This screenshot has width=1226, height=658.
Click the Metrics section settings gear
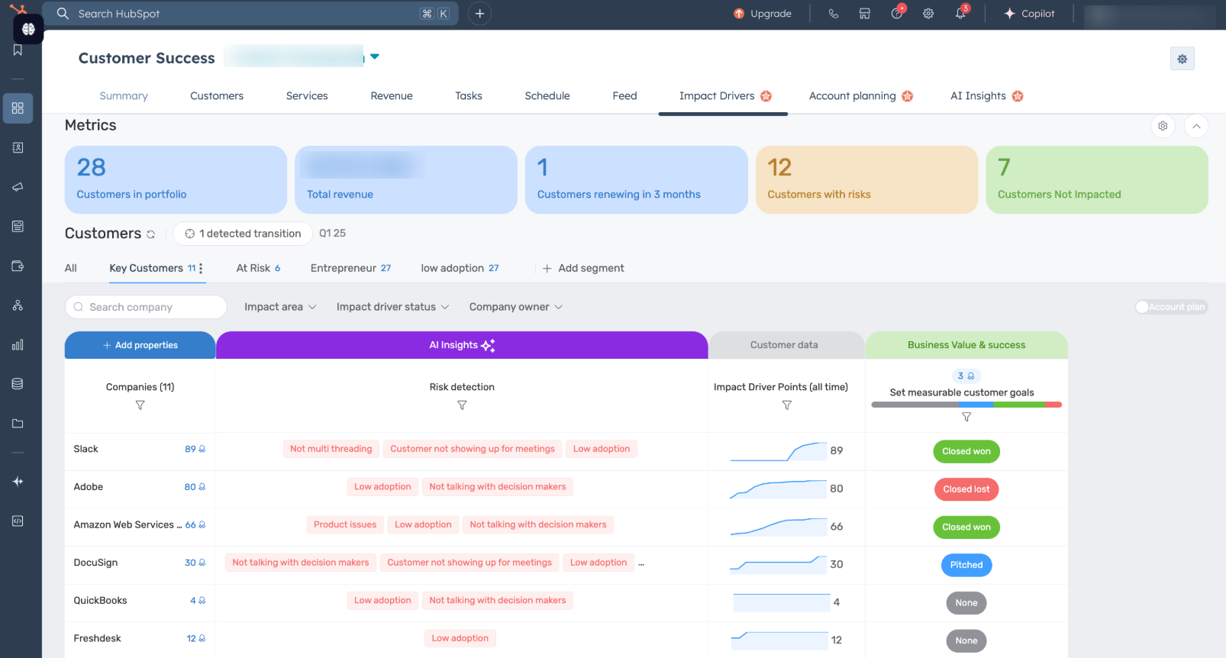click(x=1163, y=126)
